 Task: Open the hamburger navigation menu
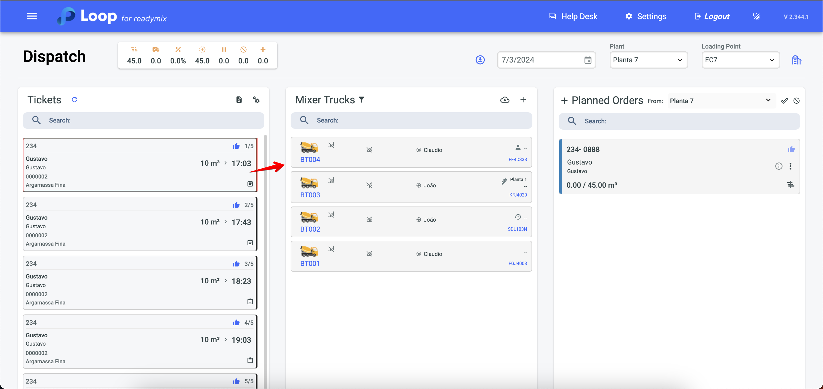[x=32, y=16]
